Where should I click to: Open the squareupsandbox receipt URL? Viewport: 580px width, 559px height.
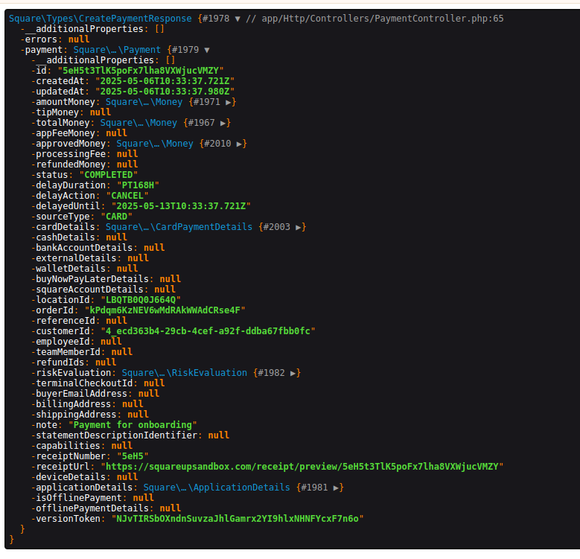click(x=302, y=467)
